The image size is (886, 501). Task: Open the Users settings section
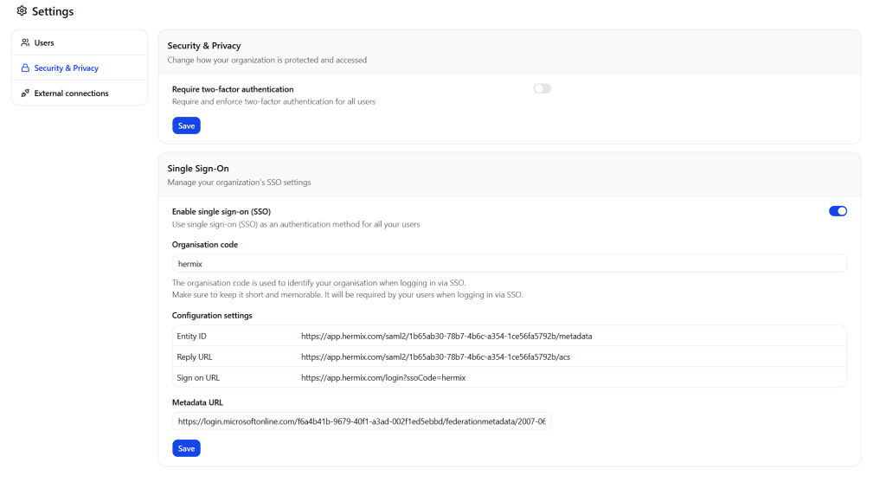80,42
